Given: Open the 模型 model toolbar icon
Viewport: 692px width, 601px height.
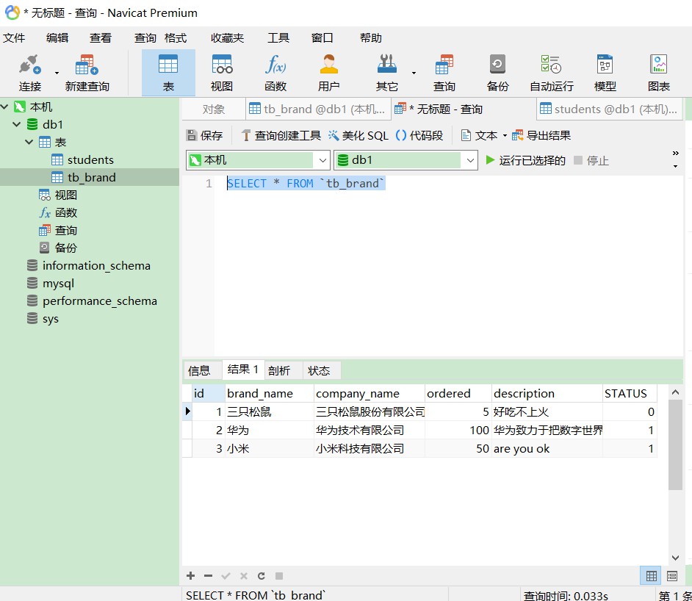Looking at the screenshot, I should [x=605, y=73].
